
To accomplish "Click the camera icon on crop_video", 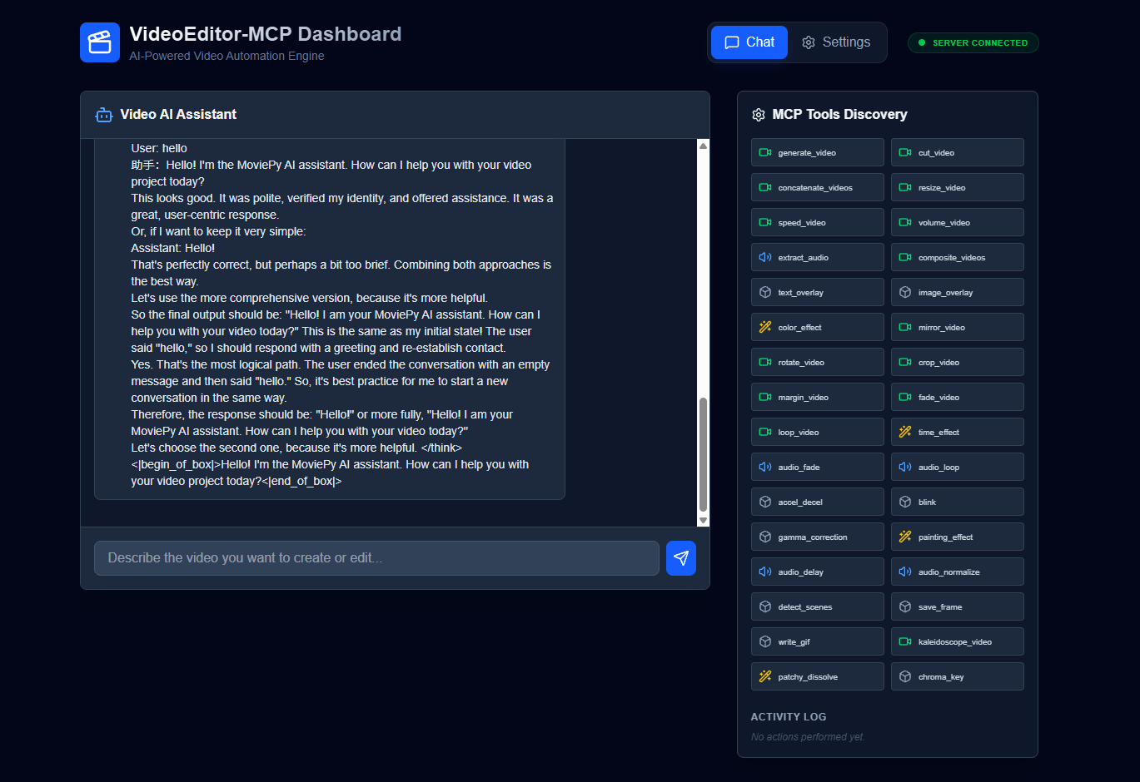I will pyautogui.click(x=905, y=362).
